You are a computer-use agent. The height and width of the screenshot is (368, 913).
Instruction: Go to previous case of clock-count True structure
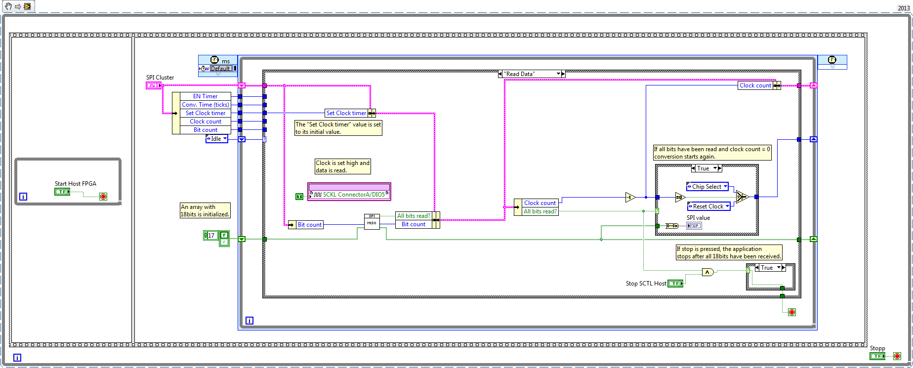693,168
